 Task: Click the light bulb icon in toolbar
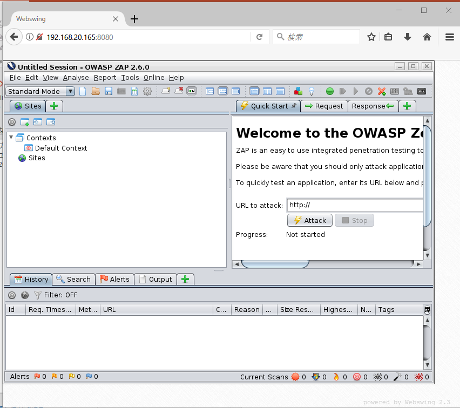(312, 92)
